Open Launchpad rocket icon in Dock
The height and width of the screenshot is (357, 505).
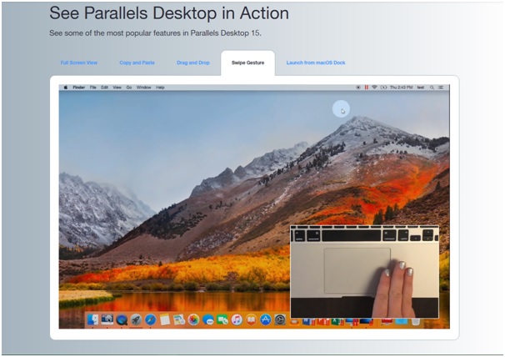pyautogui.click(x=136, y=319)
